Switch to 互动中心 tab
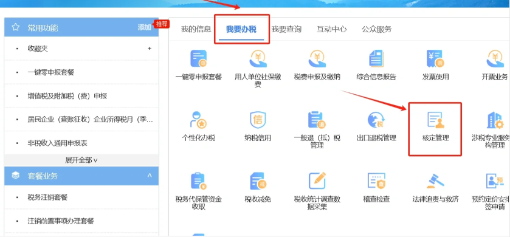510x237 pixels. coord(331,29)
